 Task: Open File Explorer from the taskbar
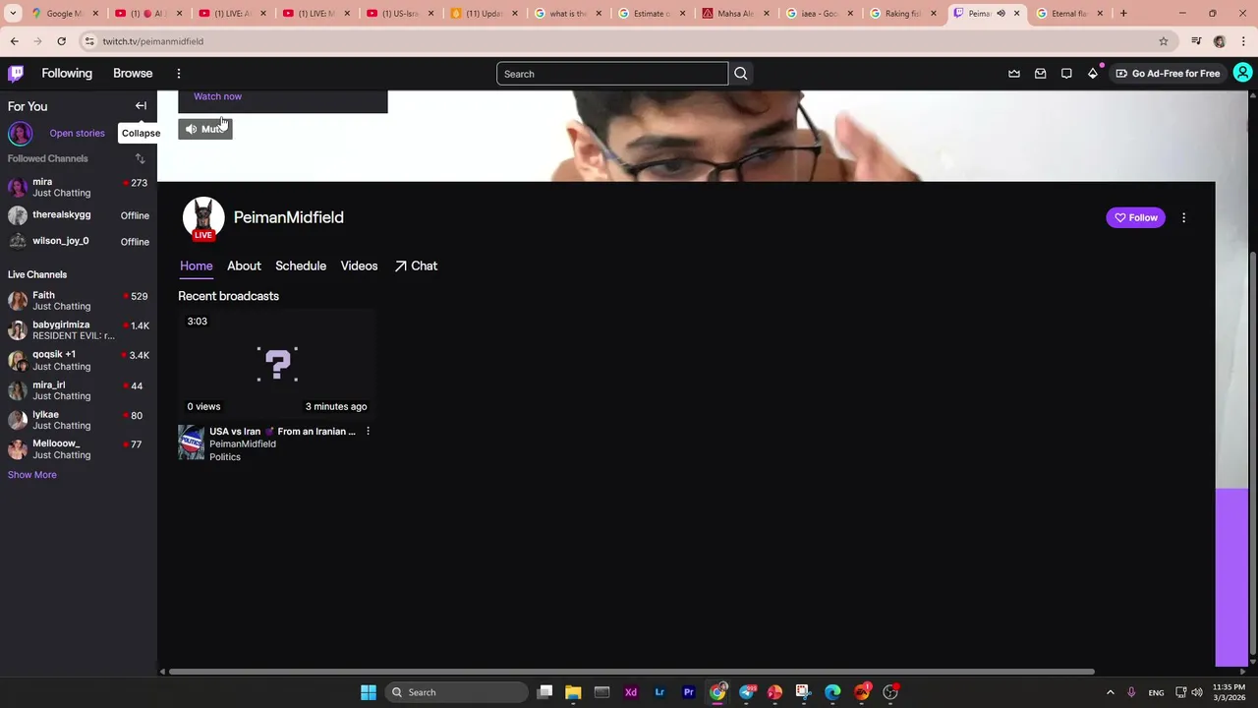click(x=573, y=692)
